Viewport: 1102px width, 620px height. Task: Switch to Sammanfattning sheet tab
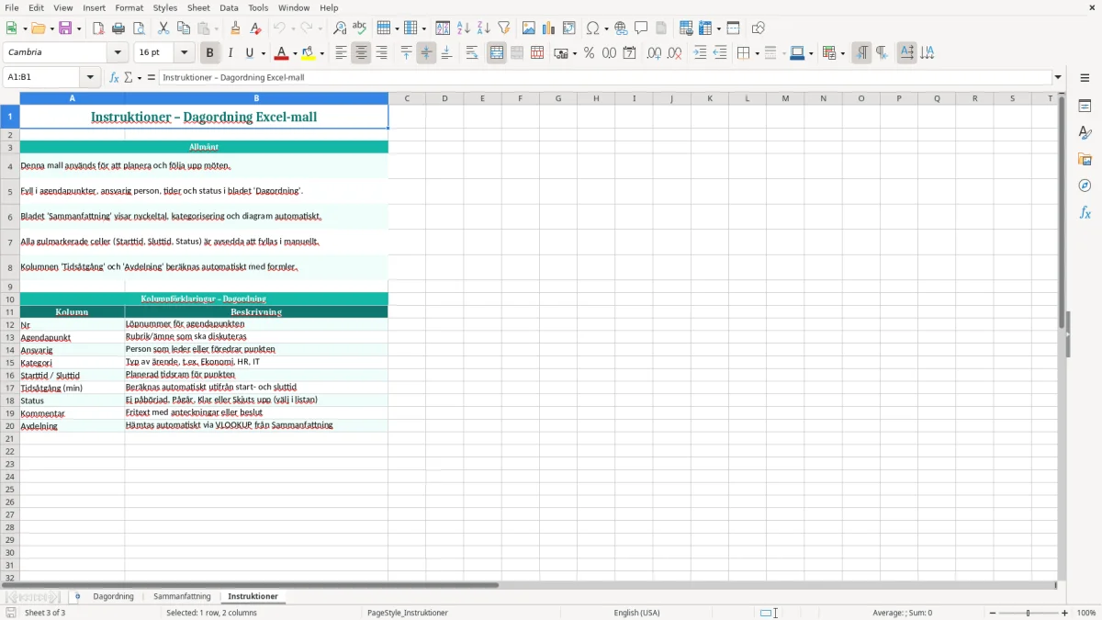click(182, 597)
